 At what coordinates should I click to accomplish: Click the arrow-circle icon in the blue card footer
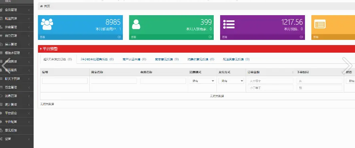119,37
